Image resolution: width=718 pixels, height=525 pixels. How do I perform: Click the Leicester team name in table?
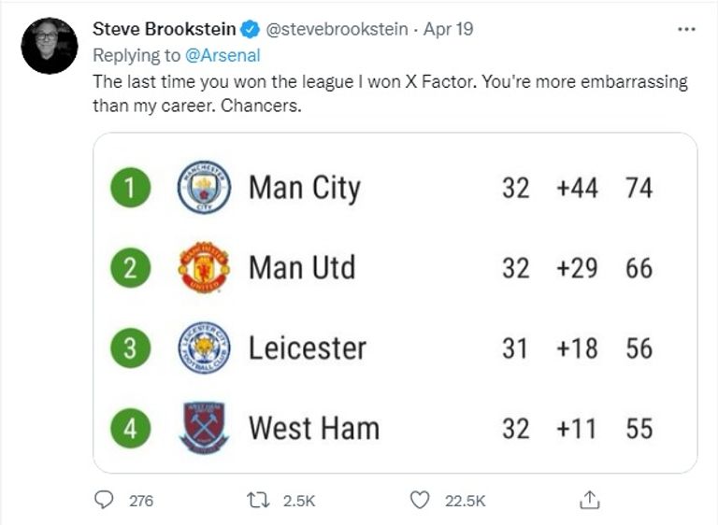coord(308,348)
